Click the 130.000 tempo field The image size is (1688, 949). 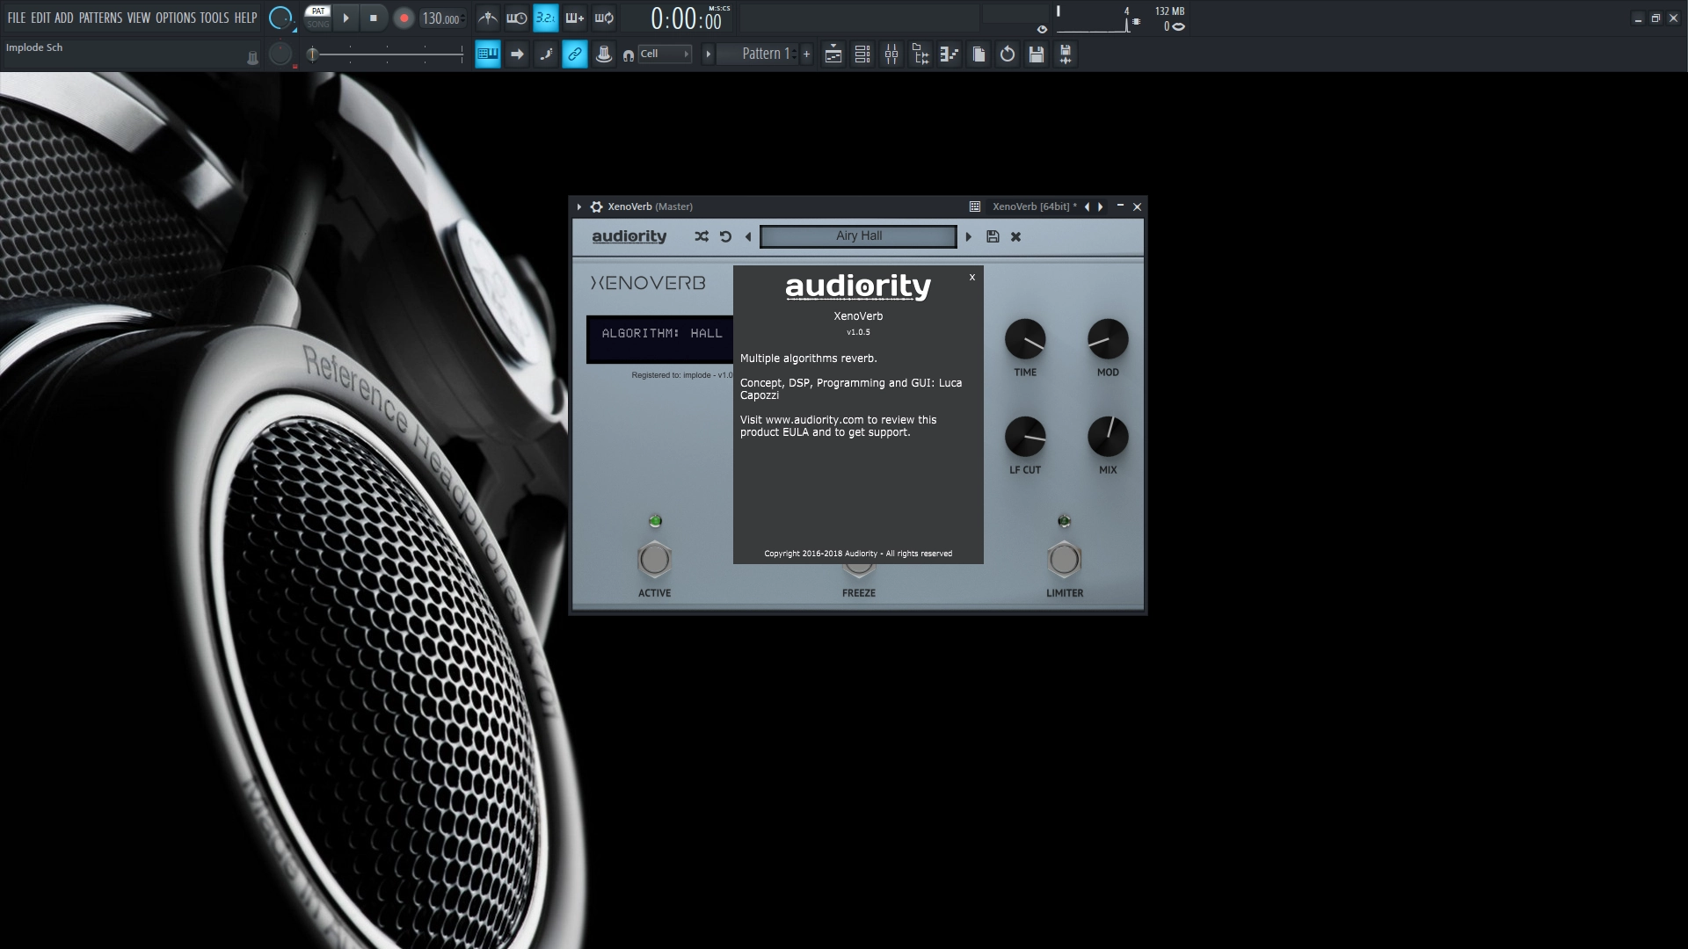click(442, 18)
